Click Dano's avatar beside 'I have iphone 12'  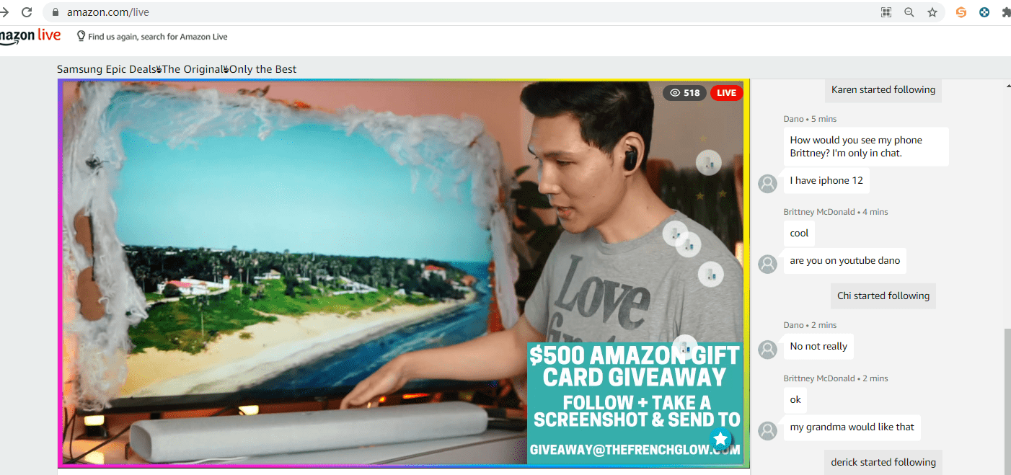(768, 183)
